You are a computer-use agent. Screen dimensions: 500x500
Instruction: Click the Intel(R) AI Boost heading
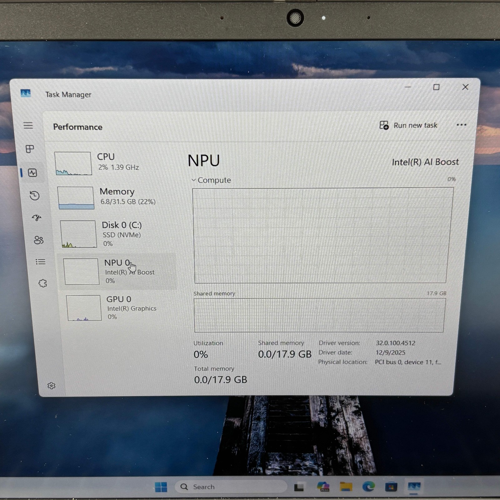[425, 162]
